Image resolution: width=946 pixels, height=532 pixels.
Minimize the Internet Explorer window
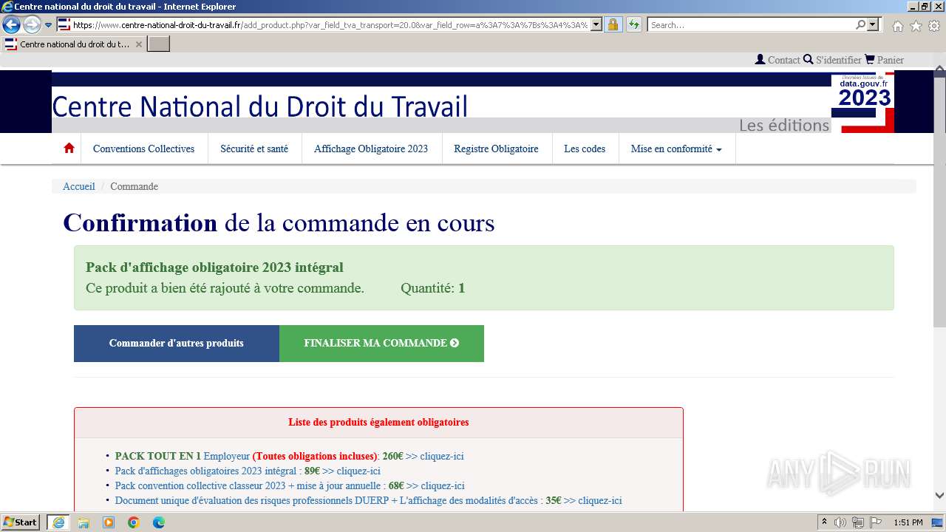click(x=912, y=7)
